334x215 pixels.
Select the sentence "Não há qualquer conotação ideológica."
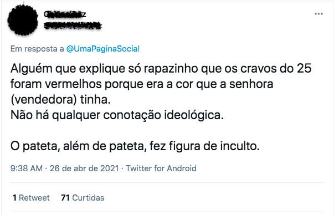117,115
